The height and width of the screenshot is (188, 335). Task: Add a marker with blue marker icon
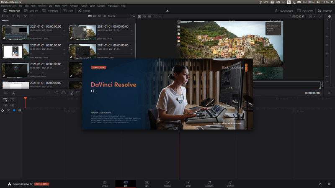click(x=14, y=110)
